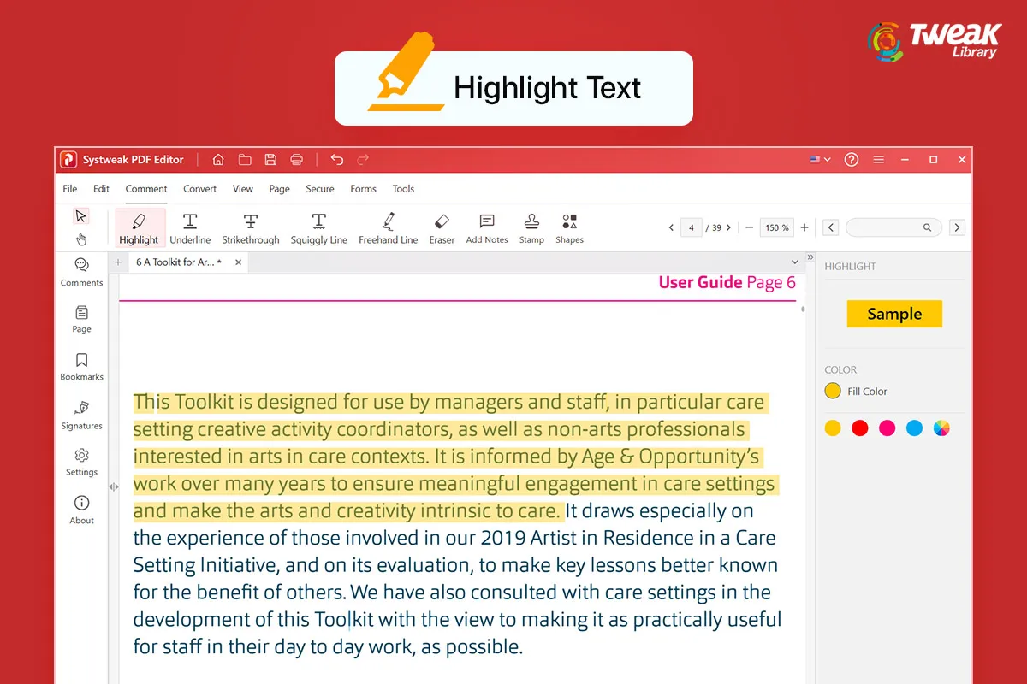The width and height of the screenshot is (1027, 684).
Task: Open the Add Notes tool
Action: [486, 227]
